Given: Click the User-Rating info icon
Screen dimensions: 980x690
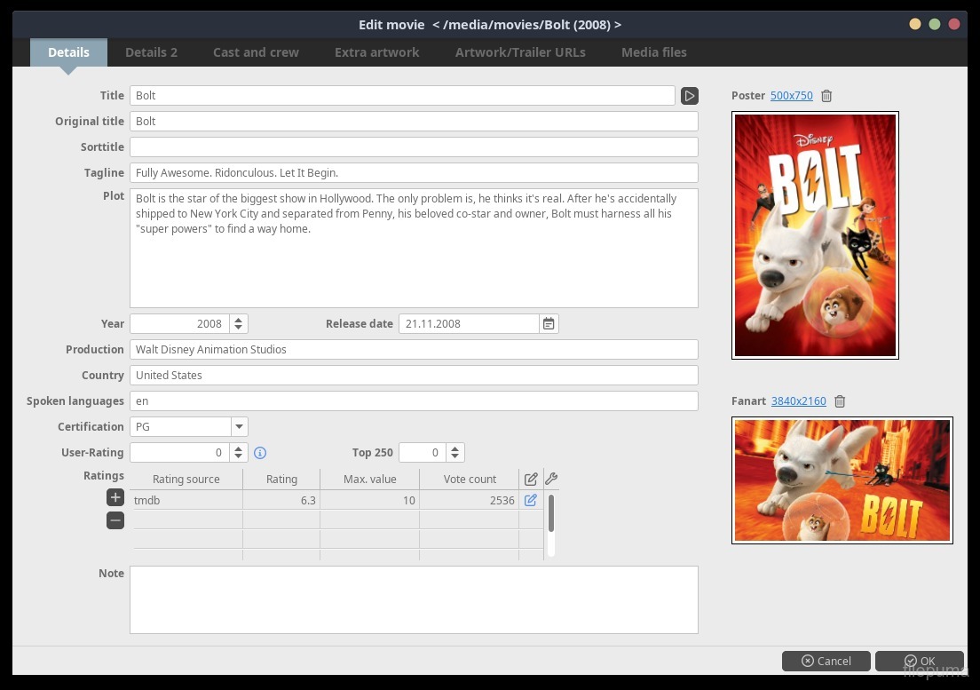Looking at the screenshot, I should pos(260,453).
